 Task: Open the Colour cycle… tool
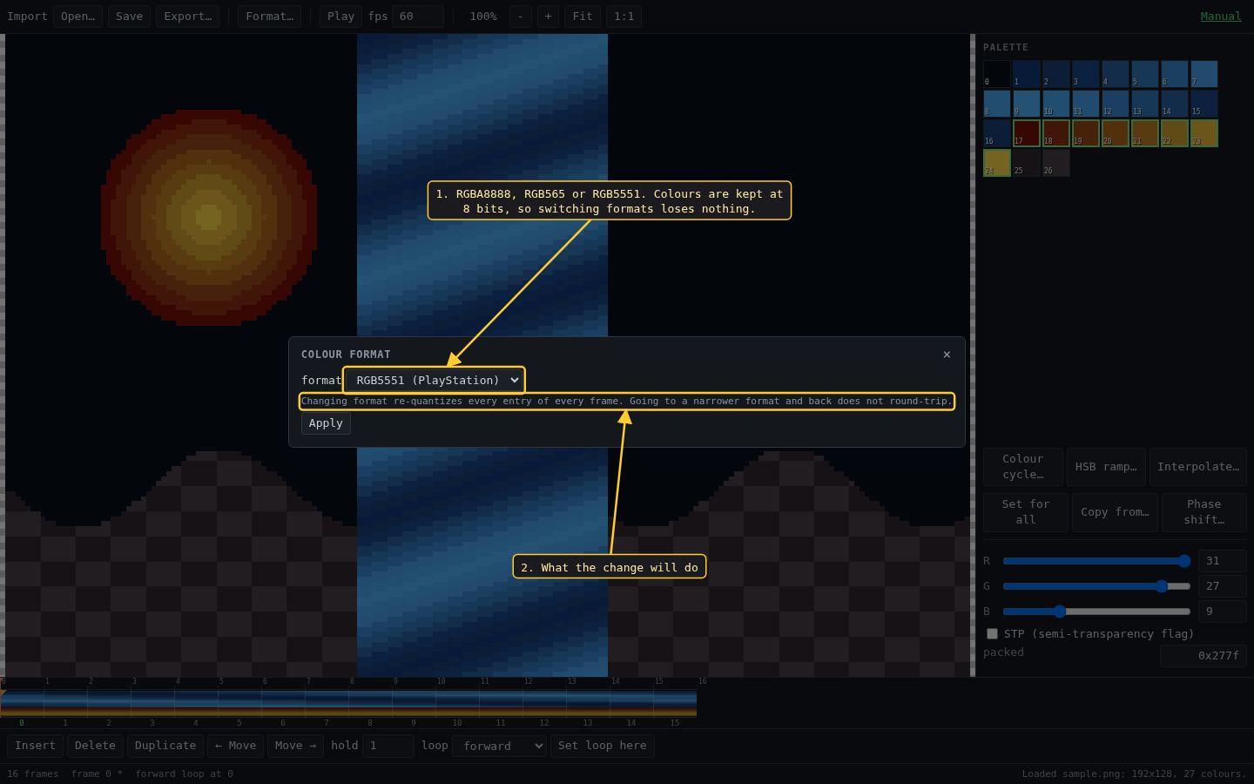click(x=1023, y=467)
